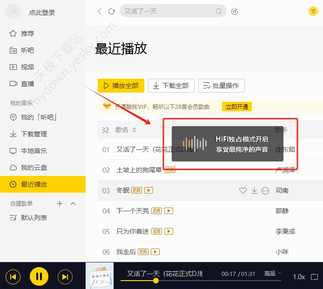
Task: Select 最近播放 in the sidebar
Action: (43, 184)
